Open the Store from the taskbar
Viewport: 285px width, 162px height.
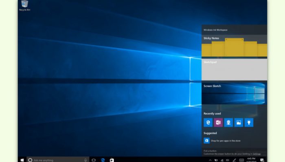click(112, 160)
